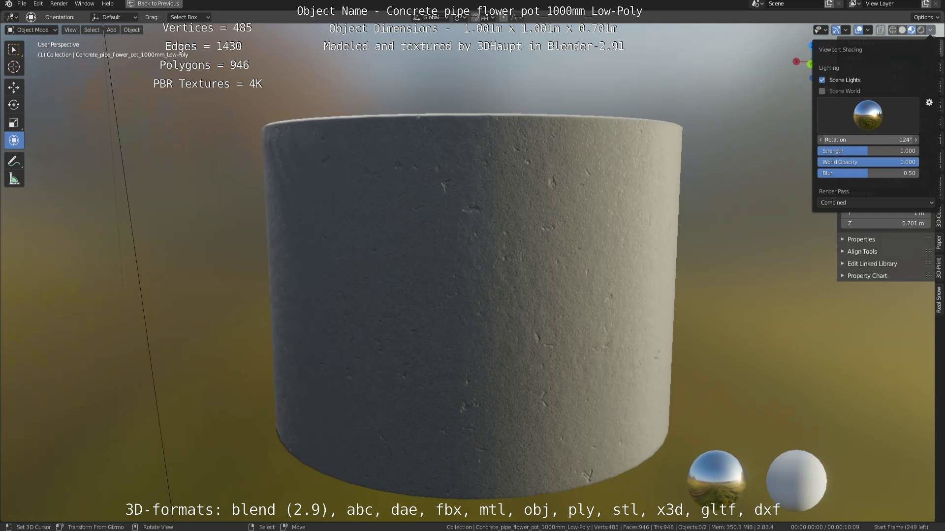
Task: Open Render Pass Combined dropdown
Action: point(876,203)
